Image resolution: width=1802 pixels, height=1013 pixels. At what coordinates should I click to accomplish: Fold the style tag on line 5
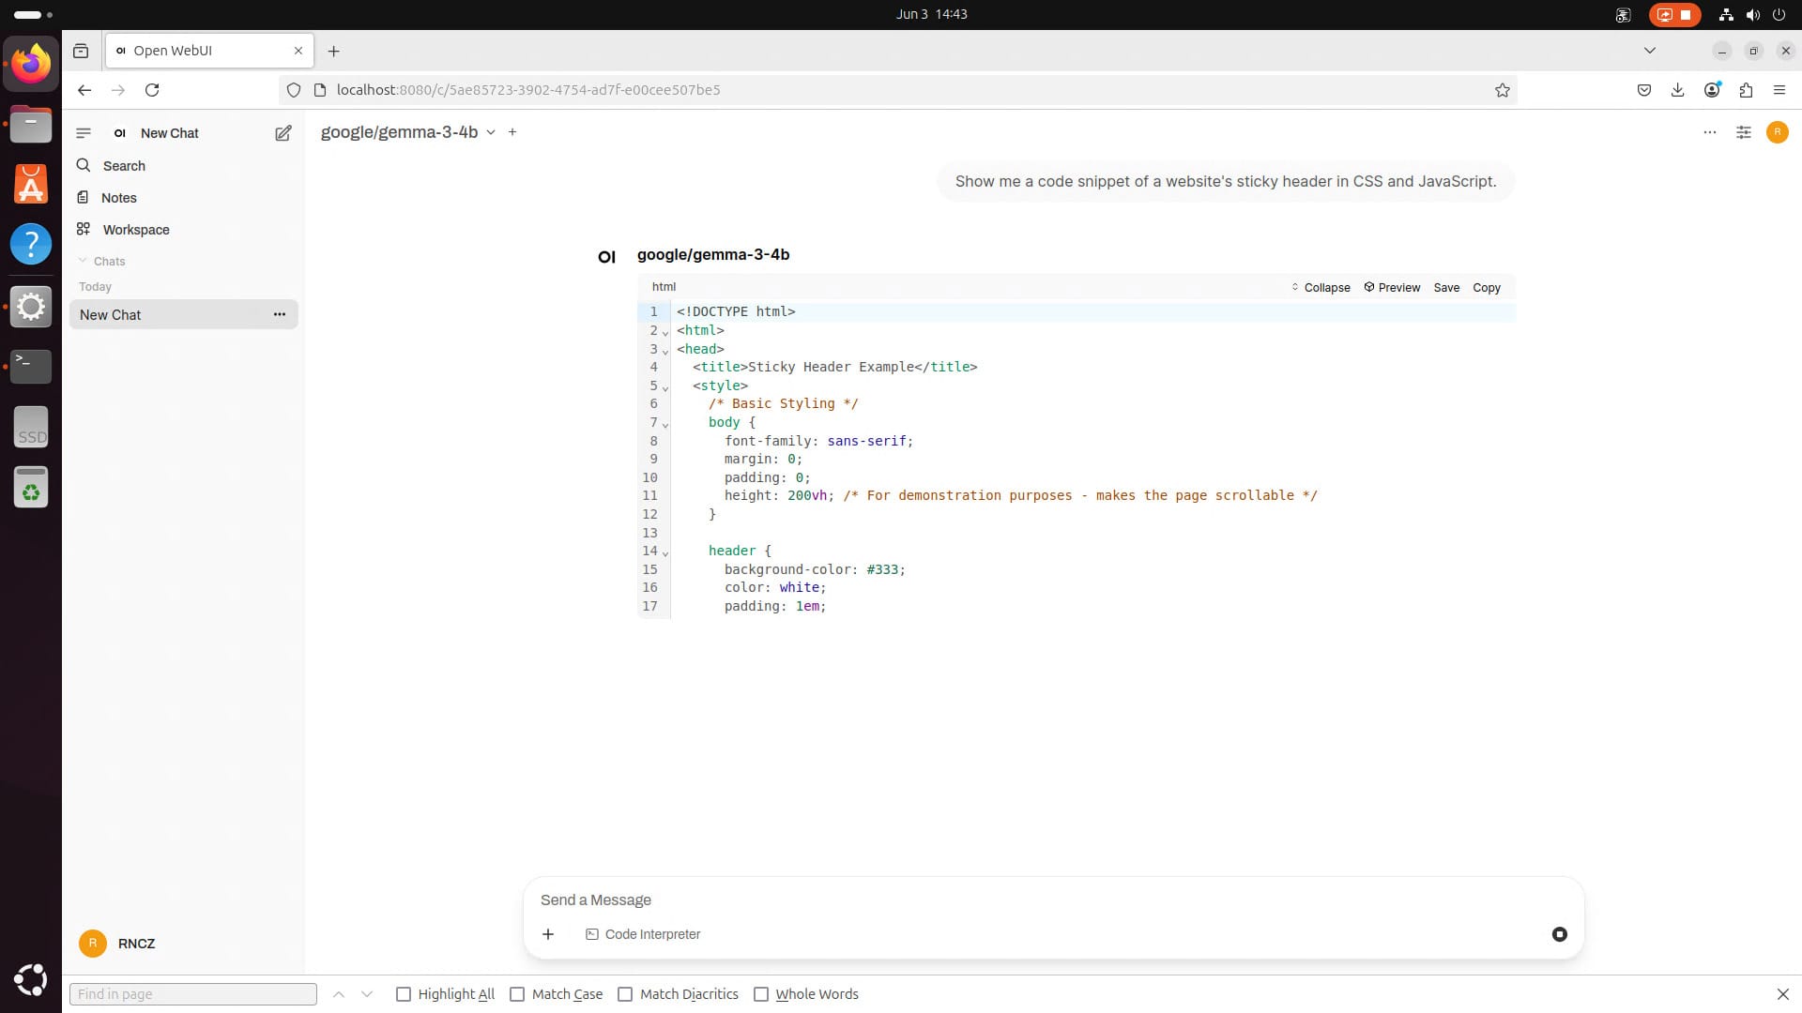click(665, 387)
